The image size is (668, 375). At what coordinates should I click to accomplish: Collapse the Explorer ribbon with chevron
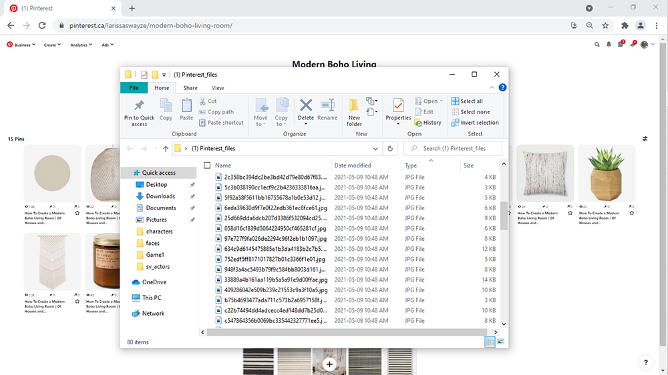(x=492, y=87)
